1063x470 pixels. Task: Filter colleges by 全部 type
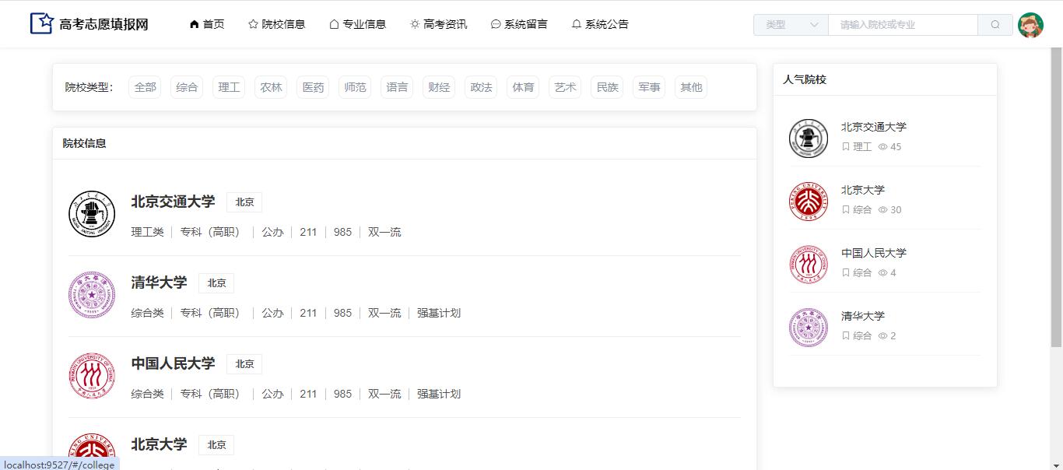(146, 87)
